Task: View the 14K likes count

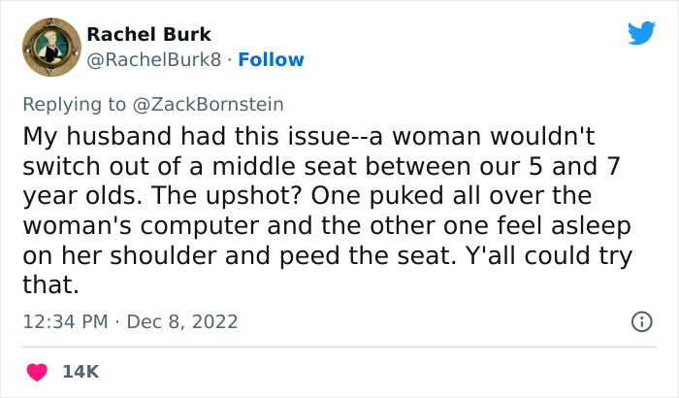Action: click(x=81, y=371)
